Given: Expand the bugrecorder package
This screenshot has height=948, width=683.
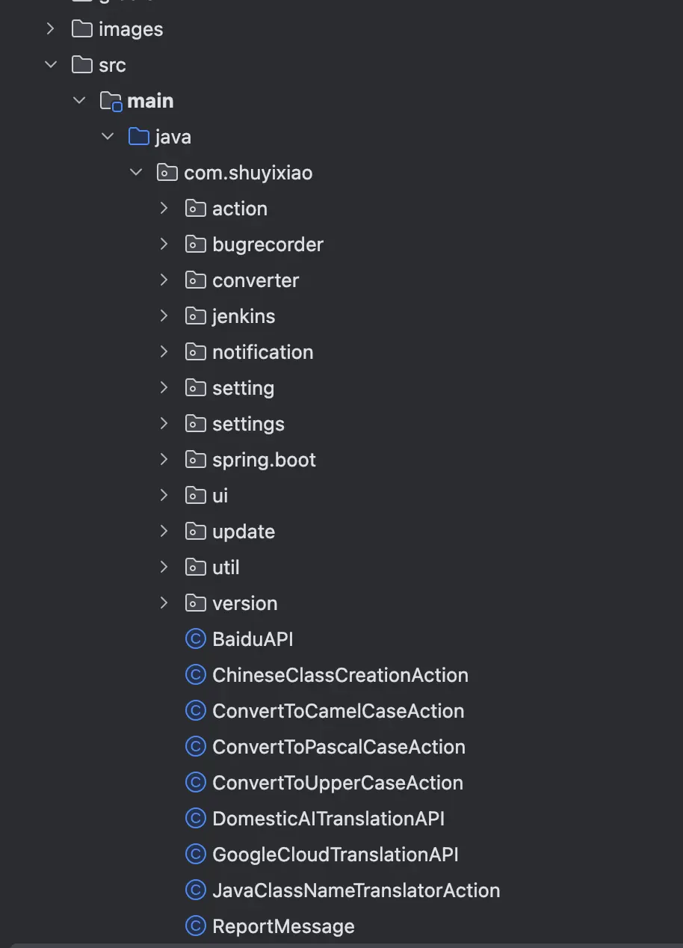Looking at the screenshot, I should pyautogui.click(x=164, y=244).
